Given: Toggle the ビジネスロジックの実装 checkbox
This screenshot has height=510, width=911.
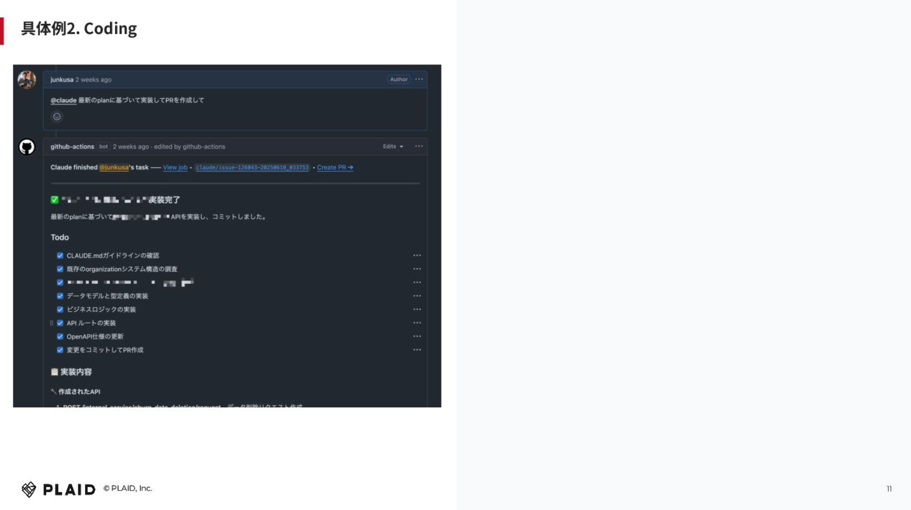Looking at the screenshot, I should [60, 309].
